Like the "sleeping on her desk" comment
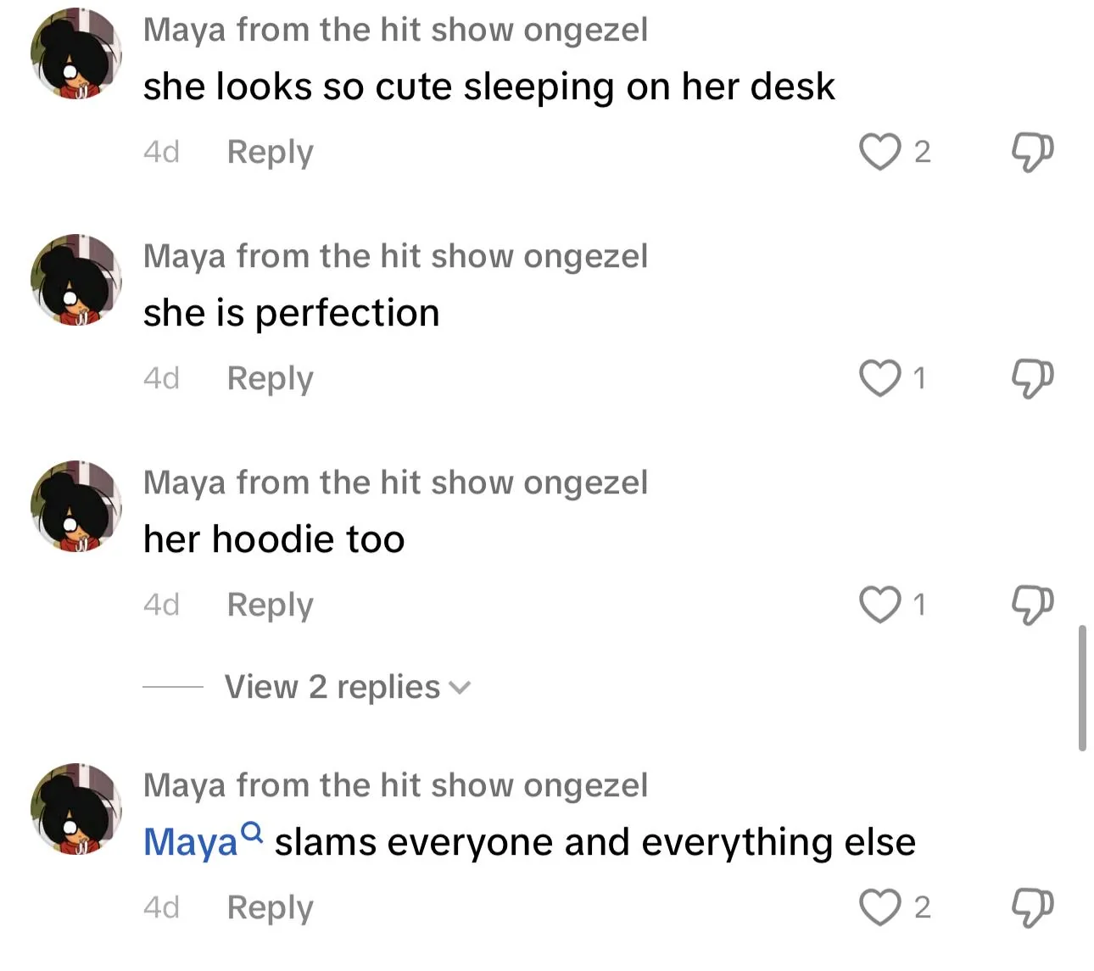This screenshot has width=1094, height=971. 879,152
